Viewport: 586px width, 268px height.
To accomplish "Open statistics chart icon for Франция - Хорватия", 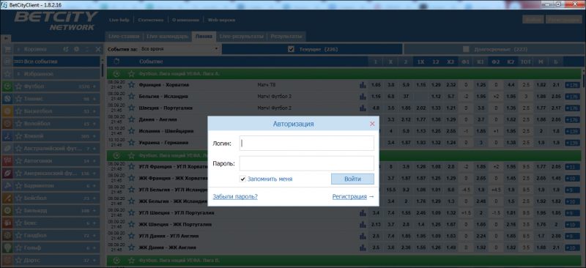I will tap(363, 85).
